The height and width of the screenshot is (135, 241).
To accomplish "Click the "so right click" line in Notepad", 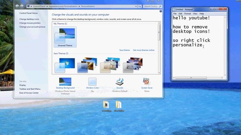I will coord(191,40).
